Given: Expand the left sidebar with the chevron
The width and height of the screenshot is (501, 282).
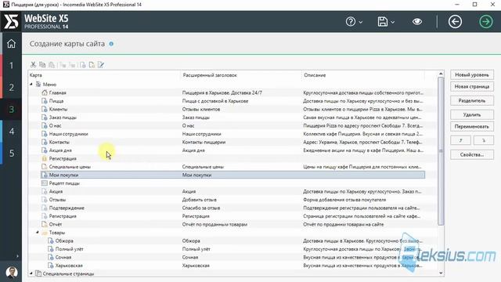Looking at the screenshot, I should coord(17,256).
